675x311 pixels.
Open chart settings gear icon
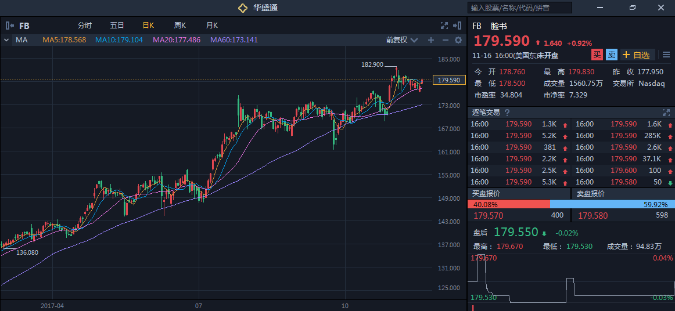[458, 40]
